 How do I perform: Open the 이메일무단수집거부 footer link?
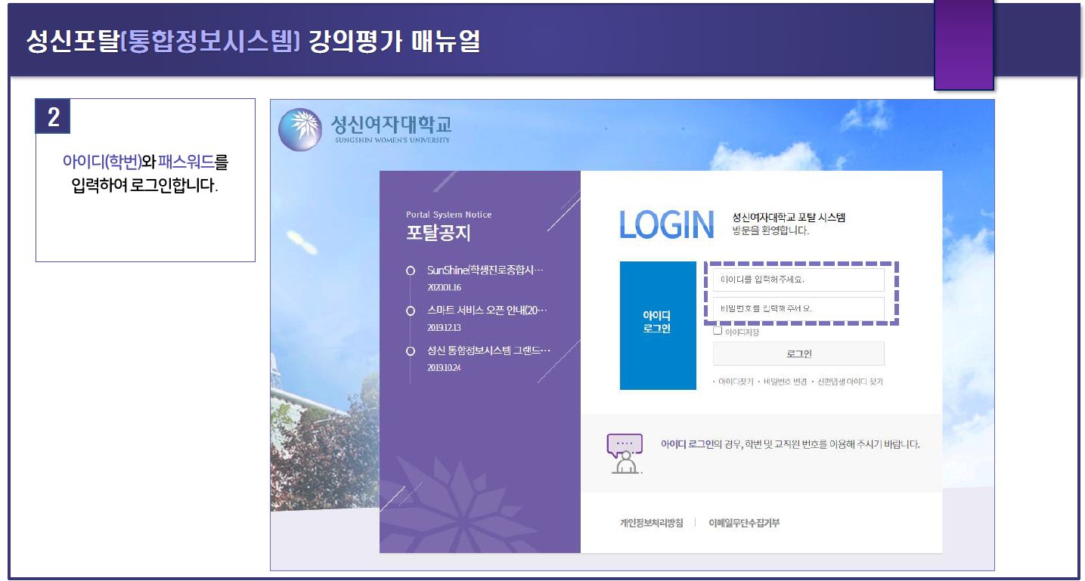coord(743,523)
